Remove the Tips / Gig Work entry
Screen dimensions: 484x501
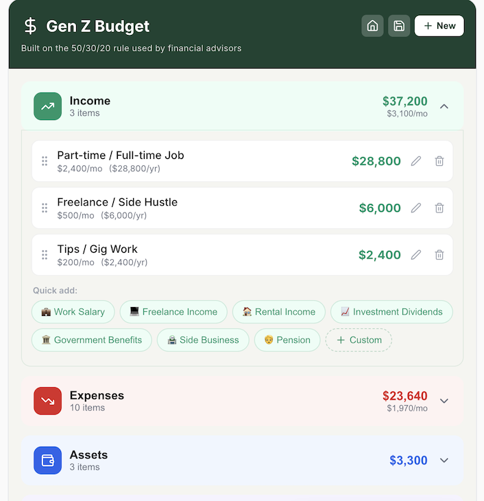pyautogui.click(x=439, y=255)
